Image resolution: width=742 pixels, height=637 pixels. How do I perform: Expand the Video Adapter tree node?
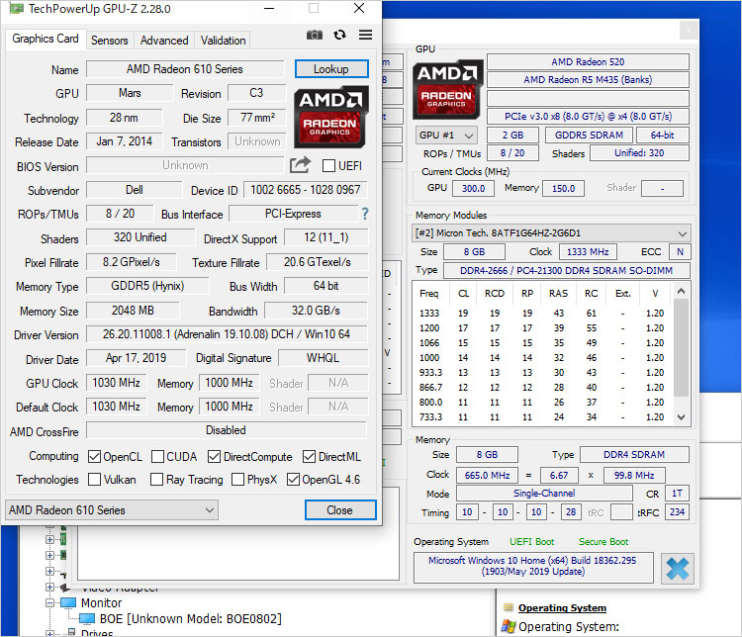[49, 587]
